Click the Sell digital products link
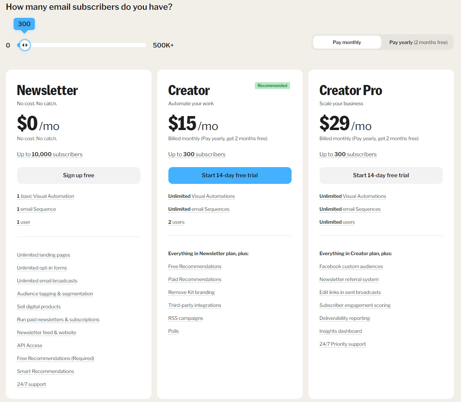The height and width of the screenshot is (402, 461). (x=39, y=307)
